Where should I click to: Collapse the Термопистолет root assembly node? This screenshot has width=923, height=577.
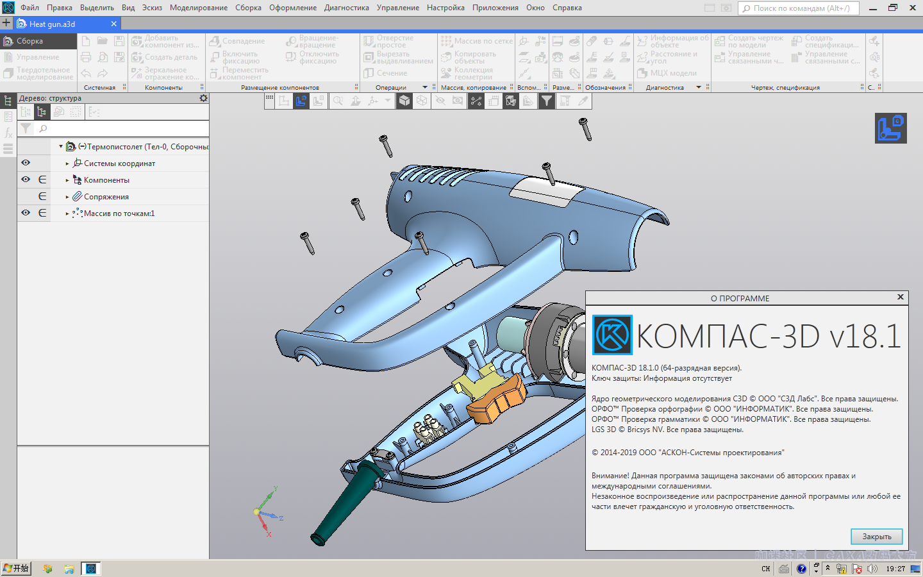point(59,146)
